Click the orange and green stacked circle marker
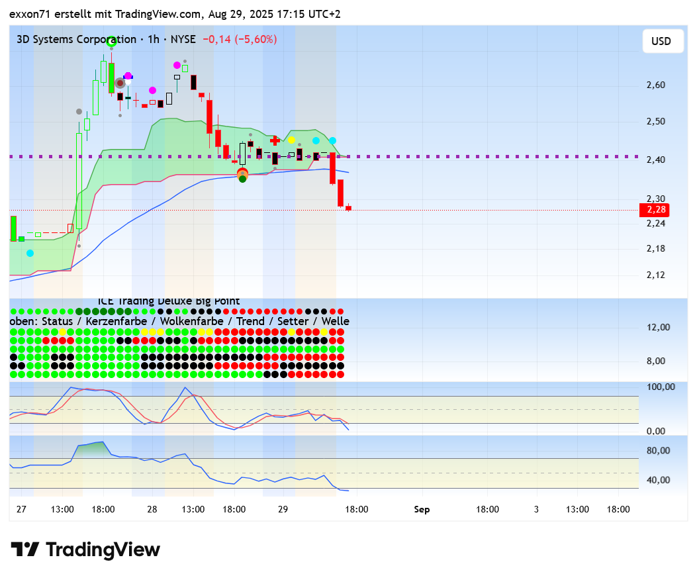Viewport: 697px width, 578px height. [x=242, y=175]
